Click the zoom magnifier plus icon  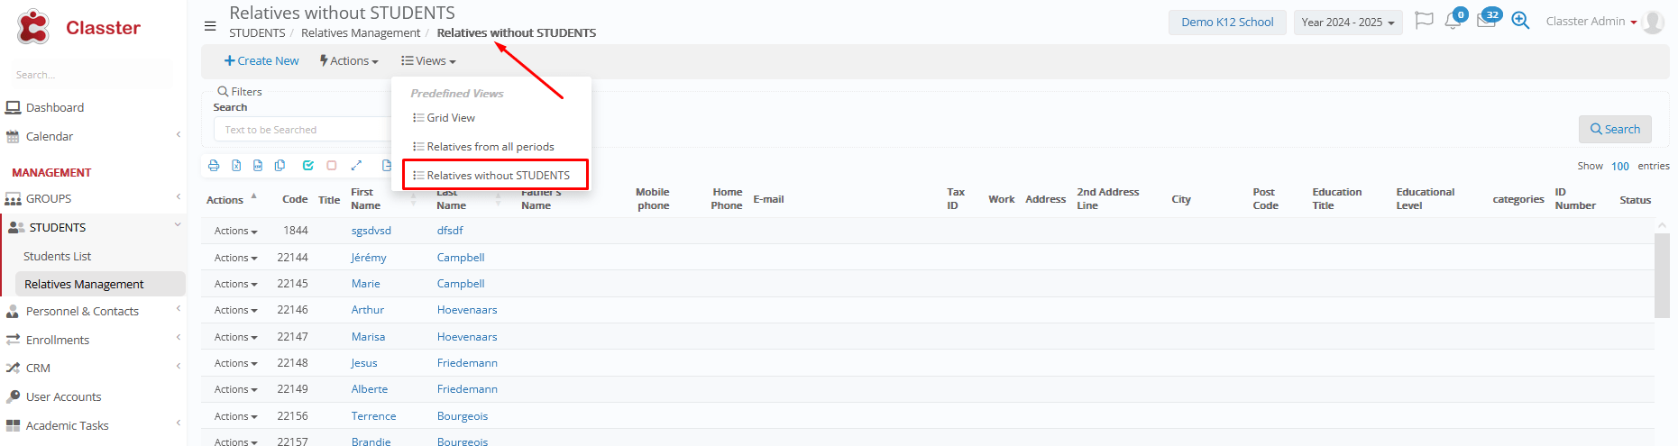click(1520, 21)
